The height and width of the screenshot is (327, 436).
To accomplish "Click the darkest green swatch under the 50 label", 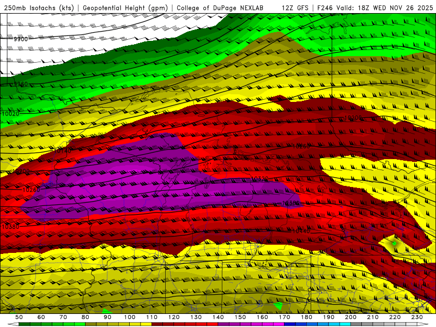I will pyautogui.click(x=24, y=324).
